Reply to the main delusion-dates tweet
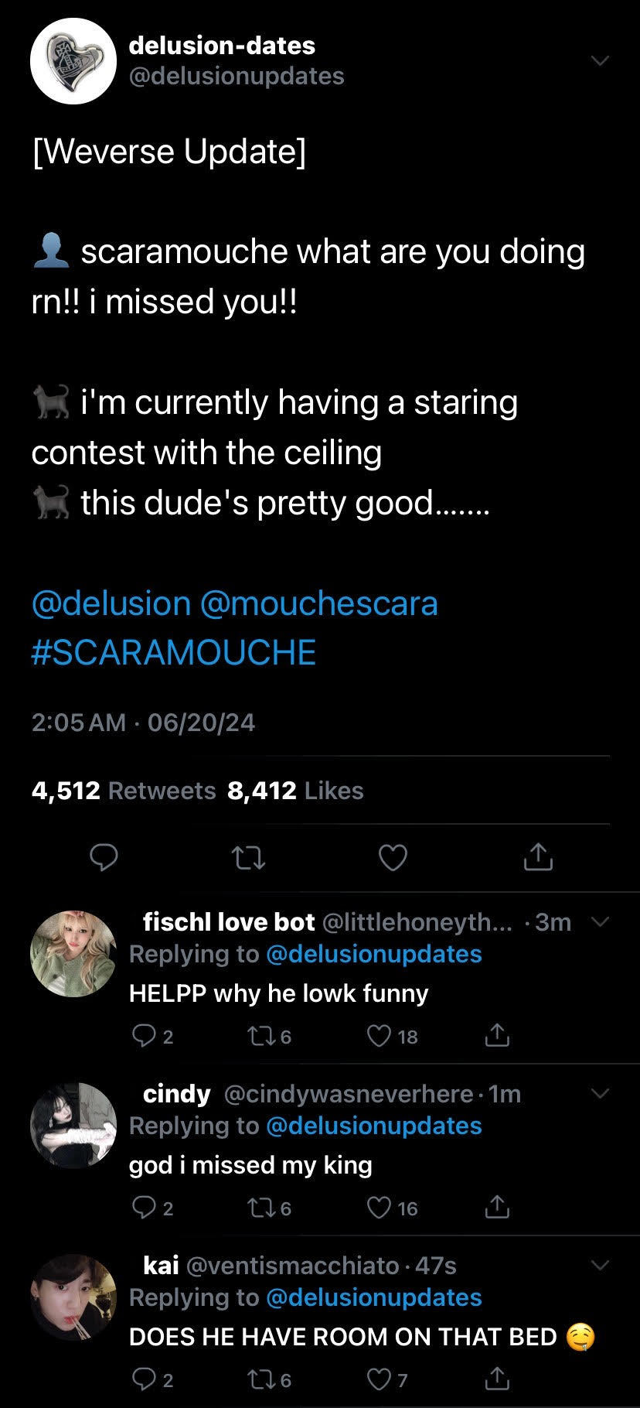640x1408 pixels. [104, 857]
